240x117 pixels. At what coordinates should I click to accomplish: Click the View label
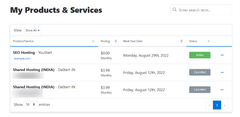(18, 30)
